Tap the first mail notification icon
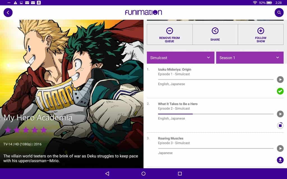 click(x=27, y=3)
